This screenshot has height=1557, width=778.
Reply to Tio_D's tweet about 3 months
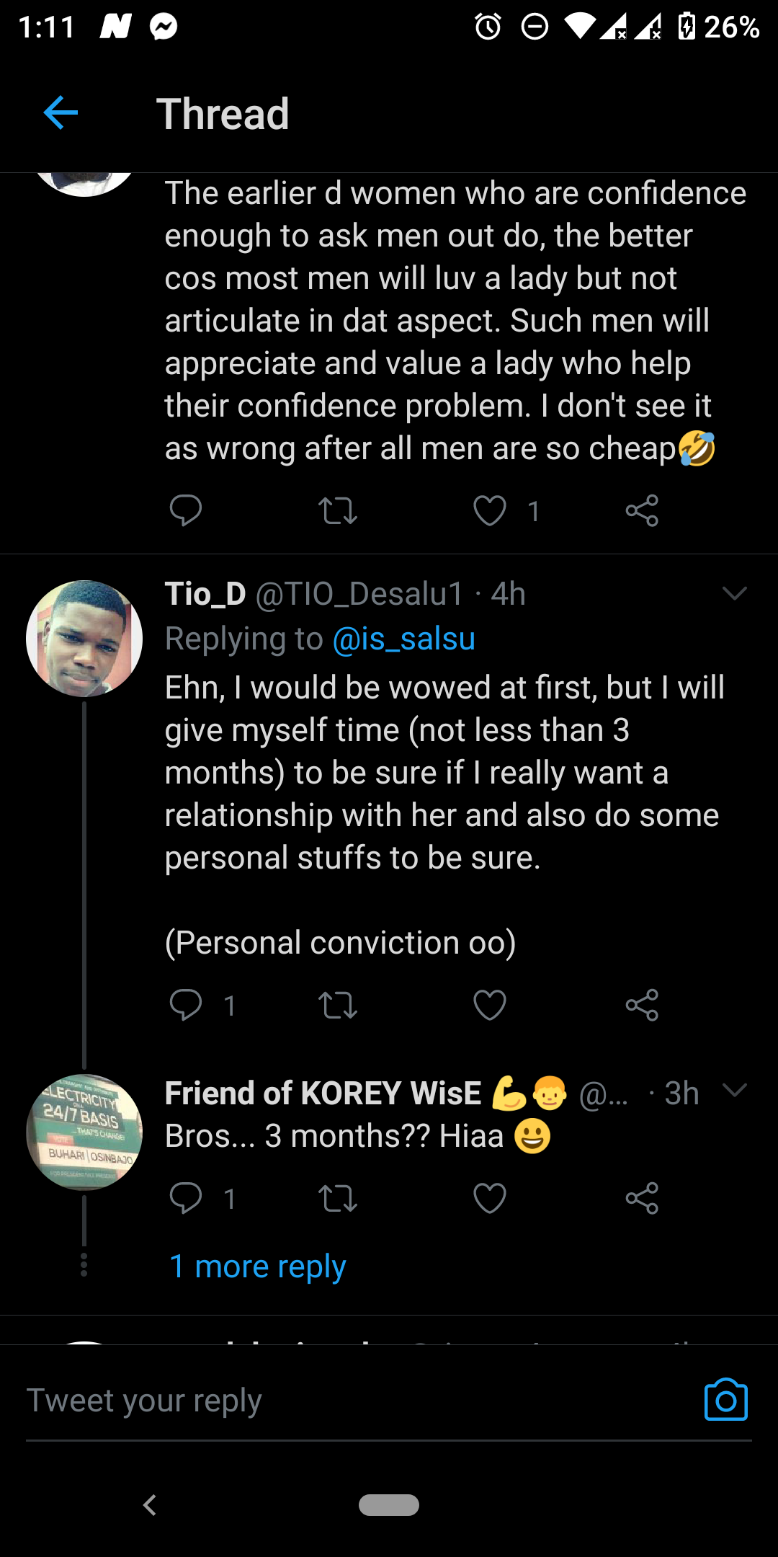tap(185, 1005)
